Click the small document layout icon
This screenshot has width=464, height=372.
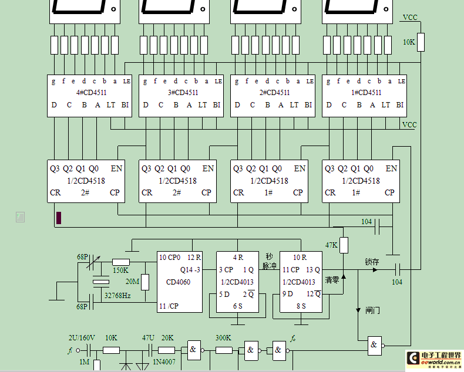tap(20, 217)
